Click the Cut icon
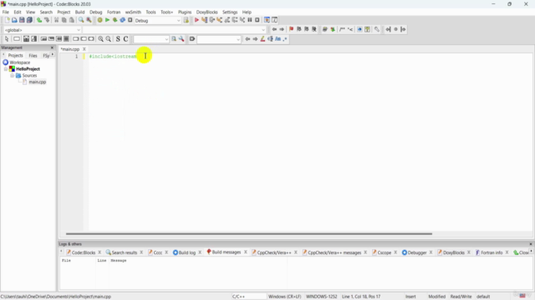Image resolution: width=535 pixels, height=300 pixels. 57,20
